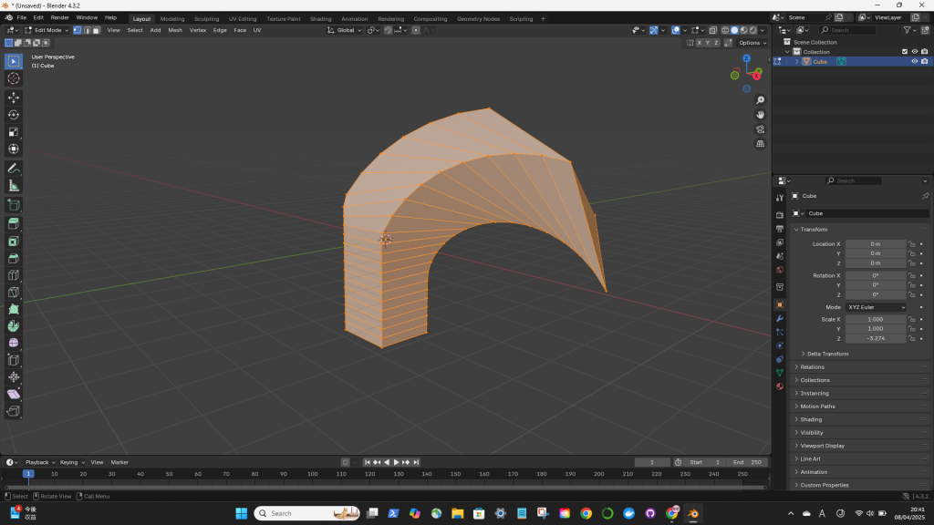This screenshot has width=934, height=525.
Task: Pick the Knife tool
Action: [14, 292]
